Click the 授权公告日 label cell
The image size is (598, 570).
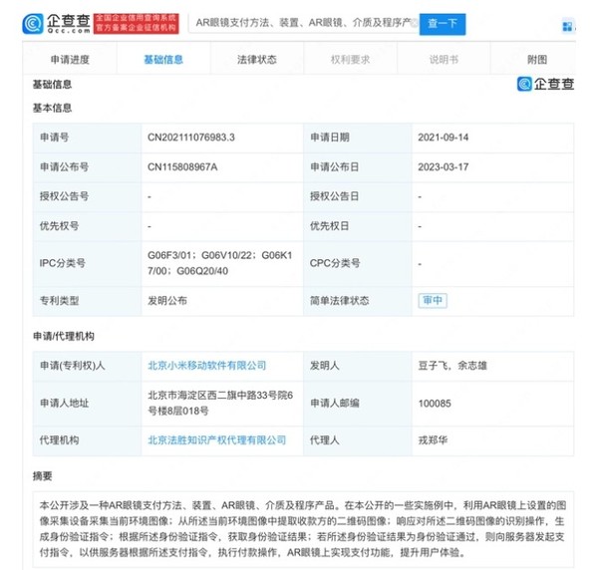tap(358, 196)
